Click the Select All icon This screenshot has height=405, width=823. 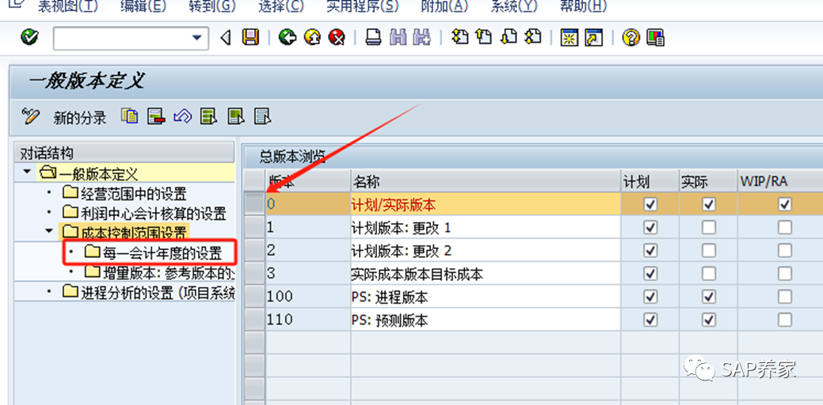208,115
